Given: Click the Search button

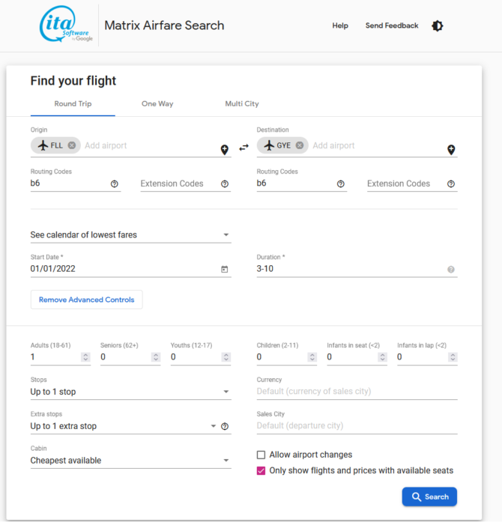Looking at the screenshot, I should (429, 497).
